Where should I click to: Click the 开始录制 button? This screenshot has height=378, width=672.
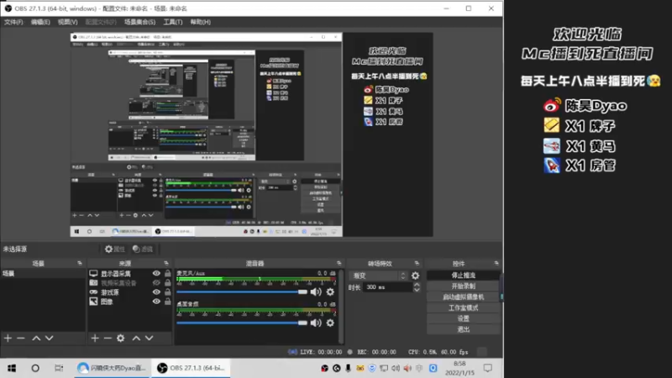tap(464, 286)
